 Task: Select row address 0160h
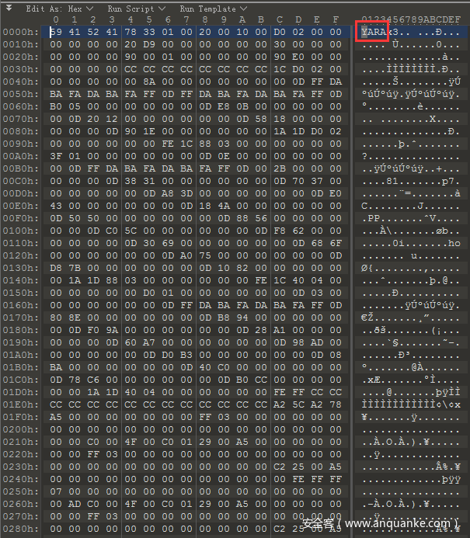[21, 305]
